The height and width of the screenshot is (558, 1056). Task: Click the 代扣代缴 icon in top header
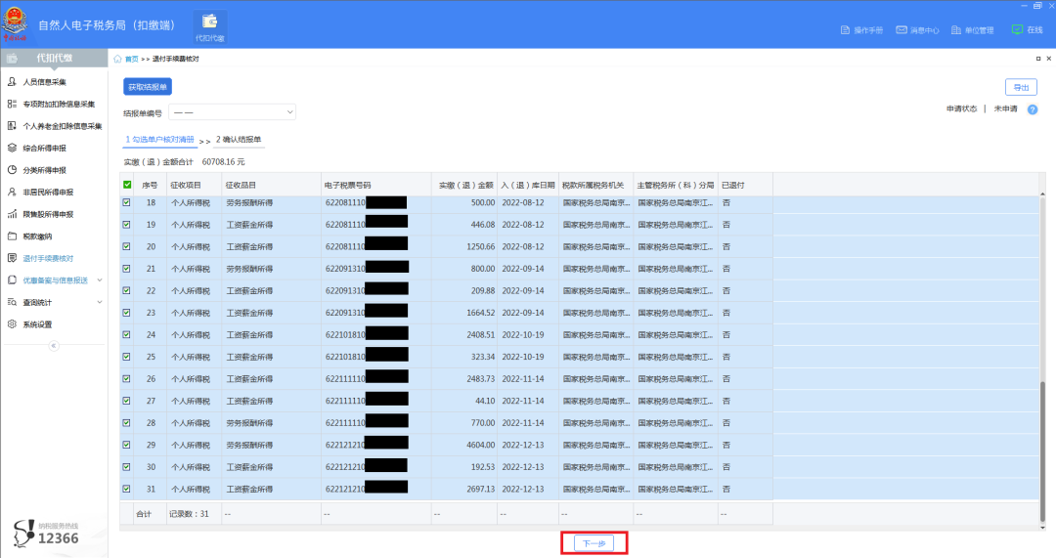pos(209,26)
